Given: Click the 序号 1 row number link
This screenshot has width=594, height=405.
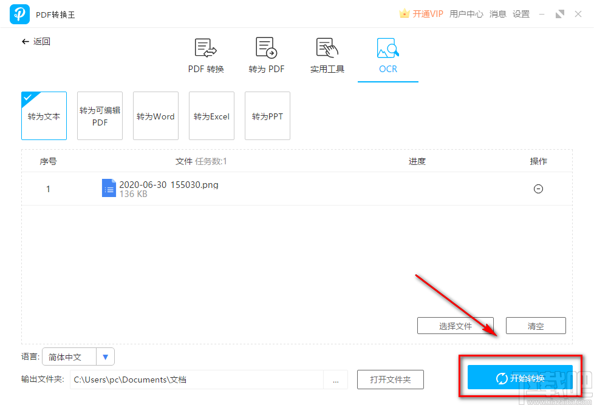Looking at the screenshot, I should [48, 189].
